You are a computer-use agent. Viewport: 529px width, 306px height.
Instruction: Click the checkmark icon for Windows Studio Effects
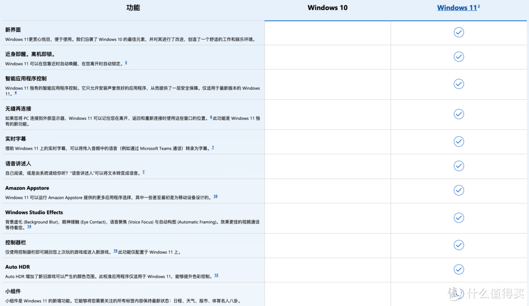click(458, 218)
